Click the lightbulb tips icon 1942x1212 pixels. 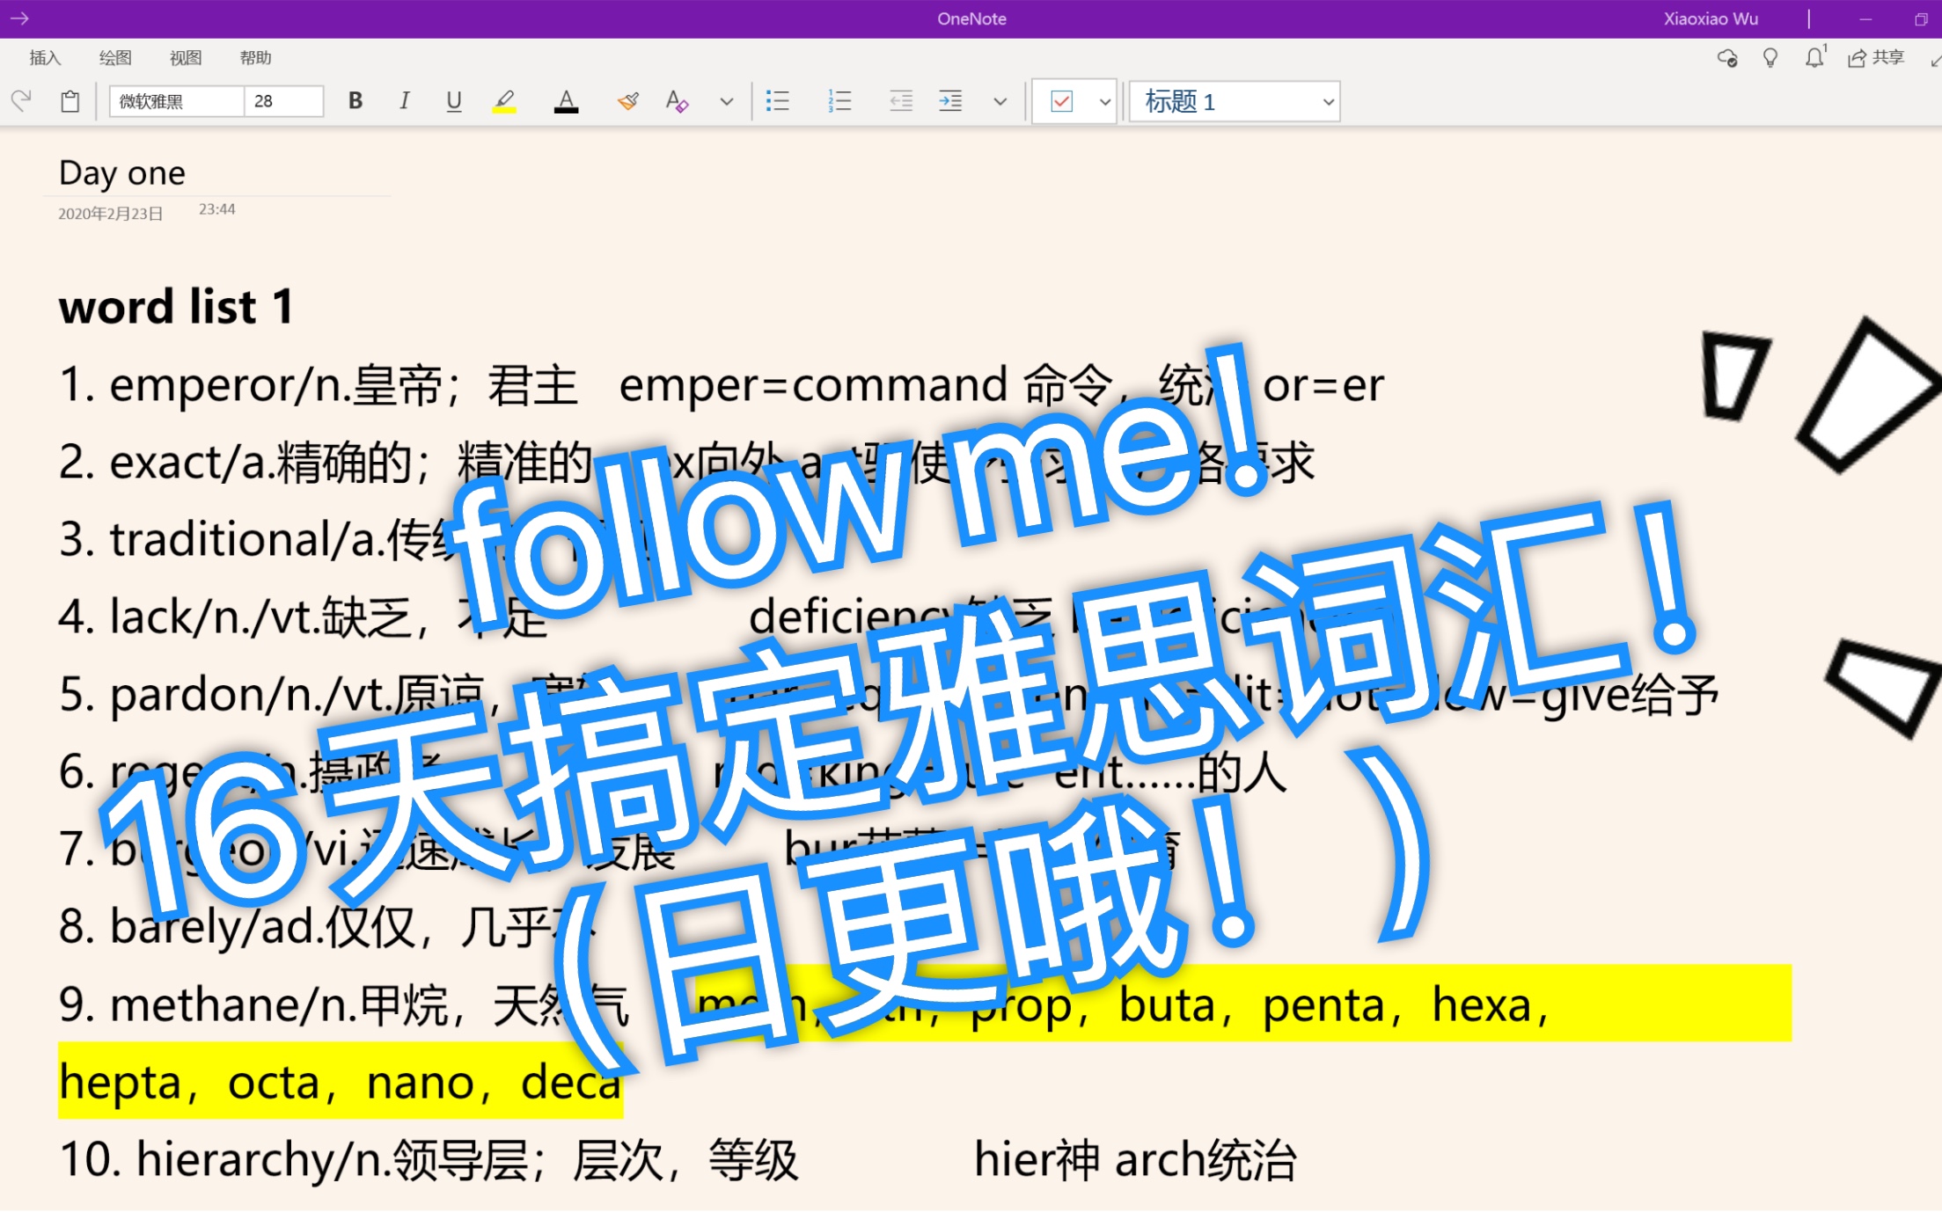point(1770,58)
